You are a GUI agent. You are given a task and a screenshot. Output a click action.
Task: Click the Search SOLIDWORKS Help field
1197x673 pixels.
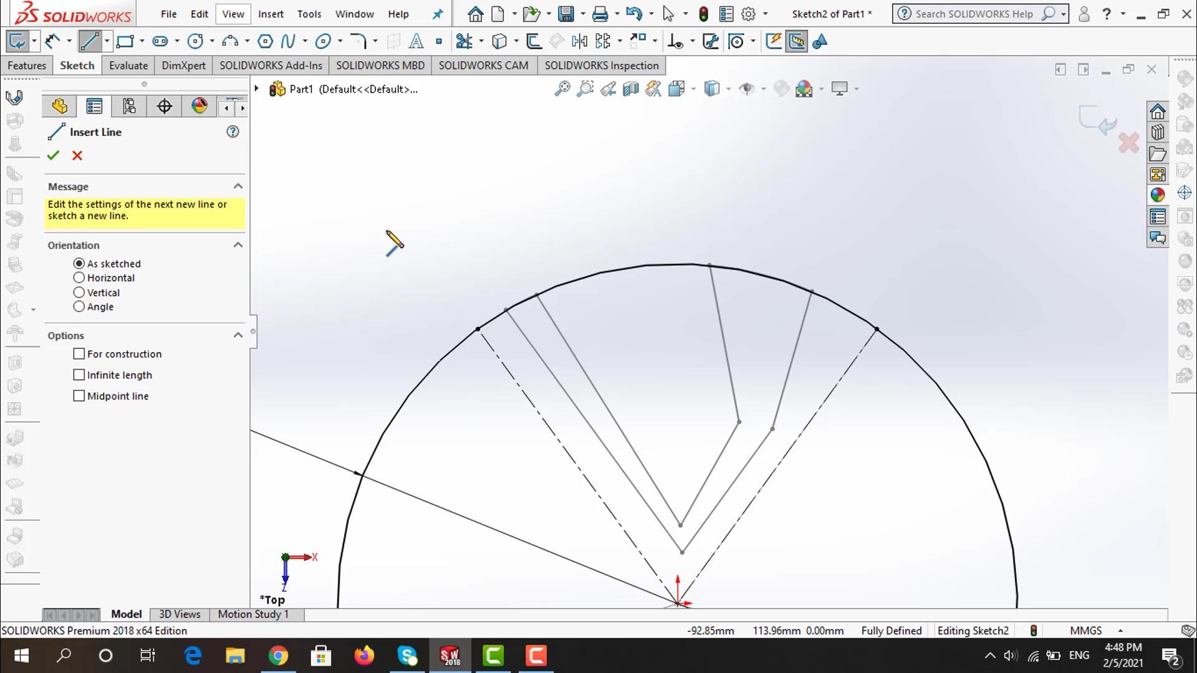point(973,14)
